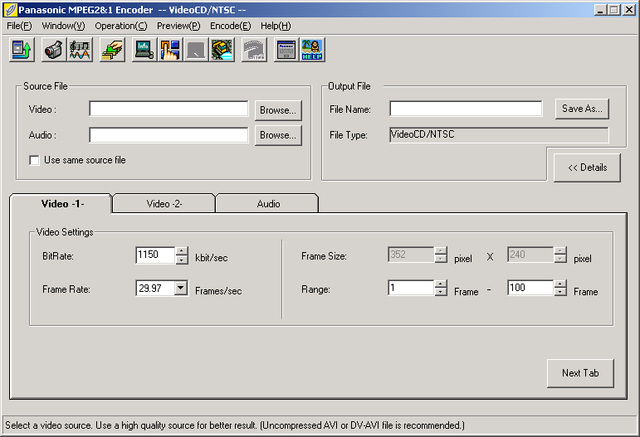Enable Use same source file checkbox

pyautogui.click(x=34, y=160)
